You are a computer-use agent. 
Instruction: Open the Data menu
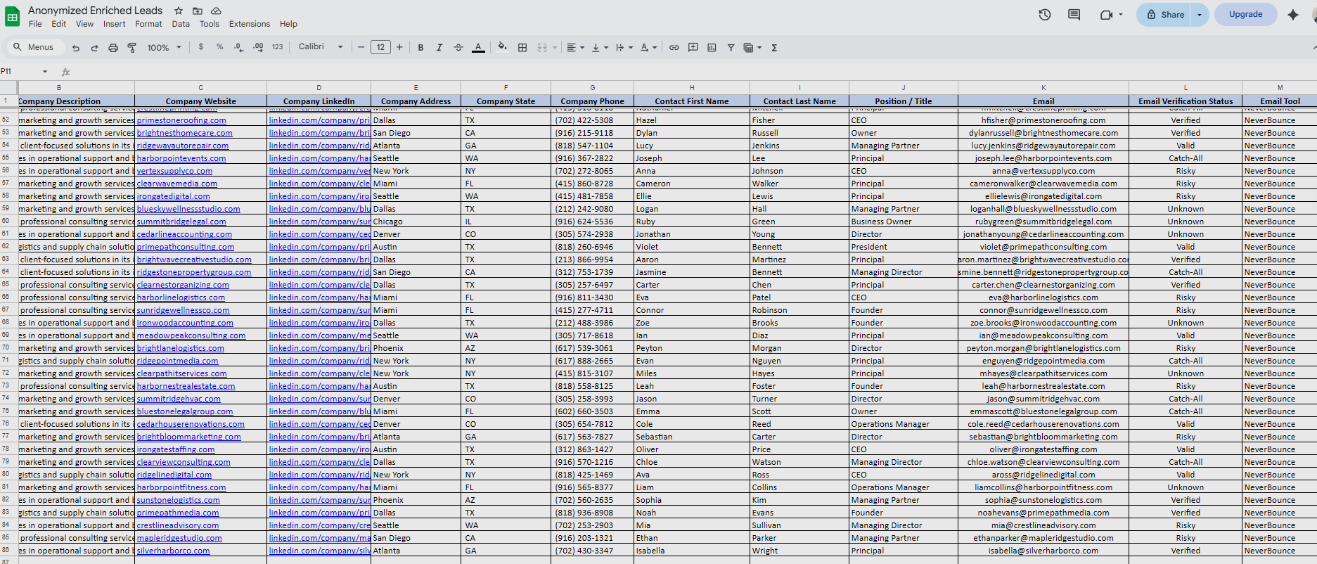pyautogui.click(x=181, y=24)
